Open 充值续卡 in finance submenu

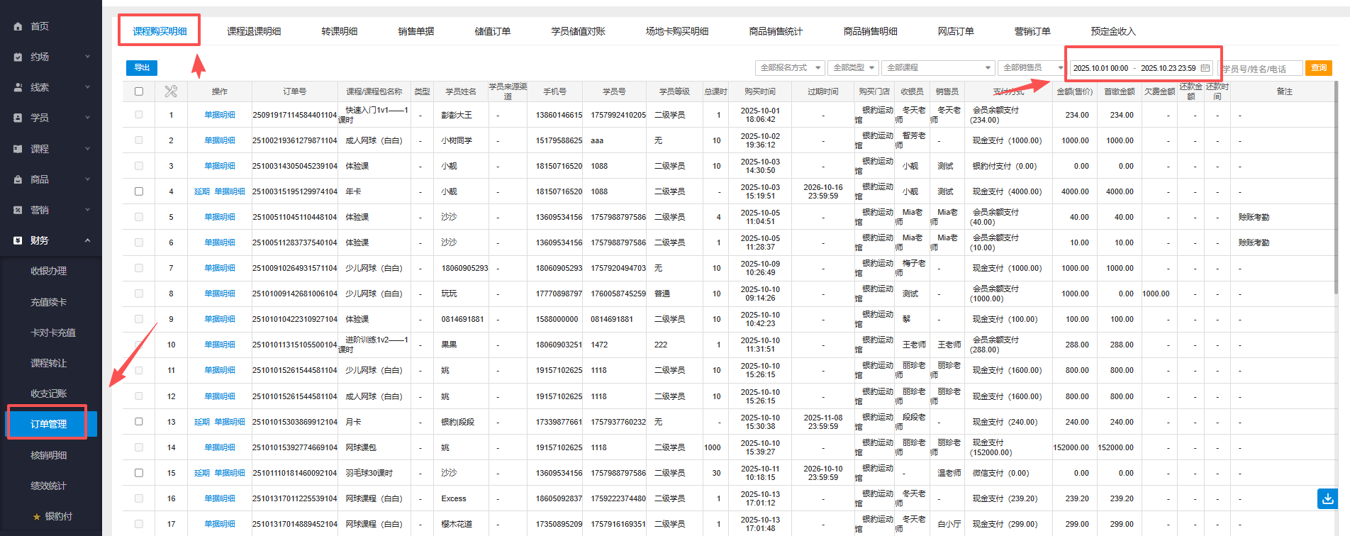click(x=48, y=302)
